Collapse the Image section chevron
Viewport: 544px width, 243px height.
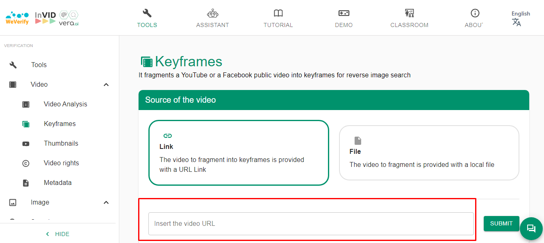pyautogui.click(x=106, y=202)
